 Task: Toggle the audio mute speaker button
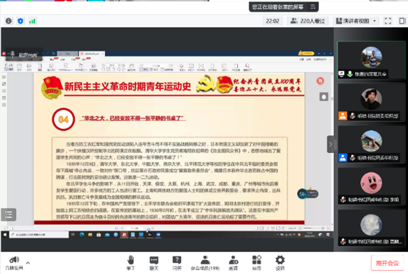click(x=12, y=261)
